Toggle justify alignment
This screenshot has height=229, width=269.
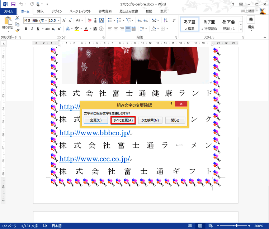tap(128, 29)
